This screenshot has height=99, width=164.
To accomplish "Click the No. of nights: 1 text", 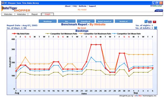I will pos(144,25).
